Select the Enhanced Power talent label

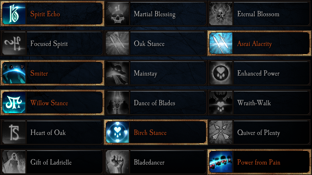[x=258, y=73]
